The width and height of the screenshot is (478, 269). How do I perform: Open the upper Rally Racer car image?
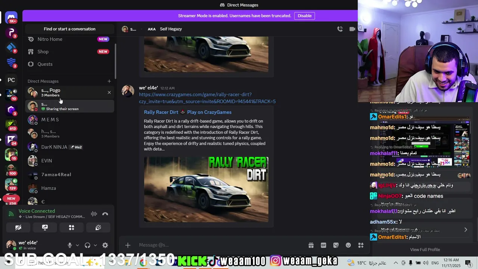click(x=206, y=54)
